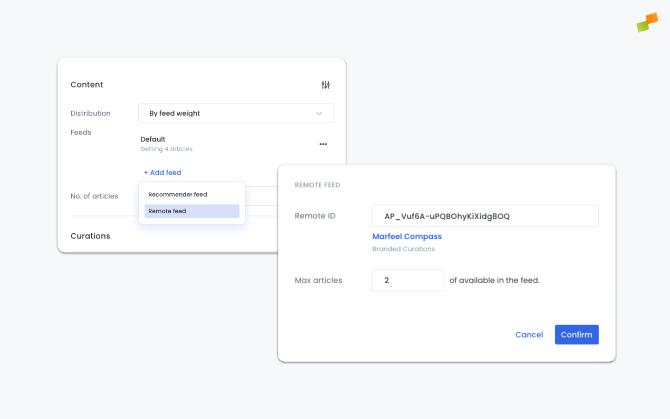Open the Default feed options ellipsis menu
Image resolution: width=670 pixels, height=419 pixels.
coord(323,144)
